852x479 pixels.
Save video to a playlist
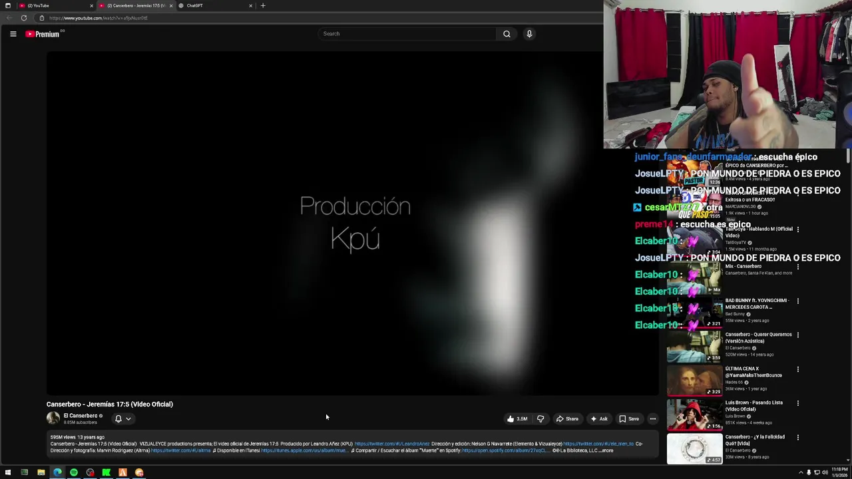point(629,419)
